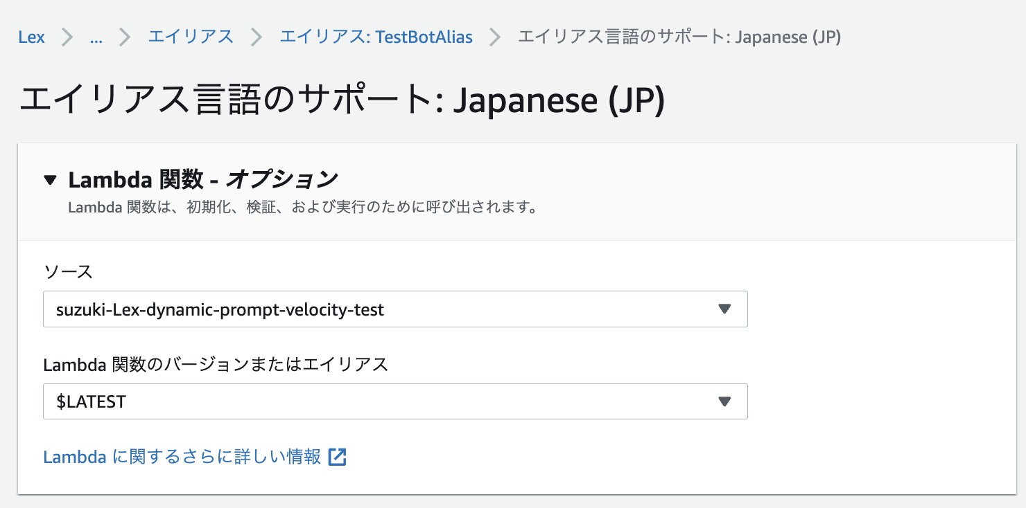
Task: Click the last breadcrumb chevron separator
Action: (495, 37)
